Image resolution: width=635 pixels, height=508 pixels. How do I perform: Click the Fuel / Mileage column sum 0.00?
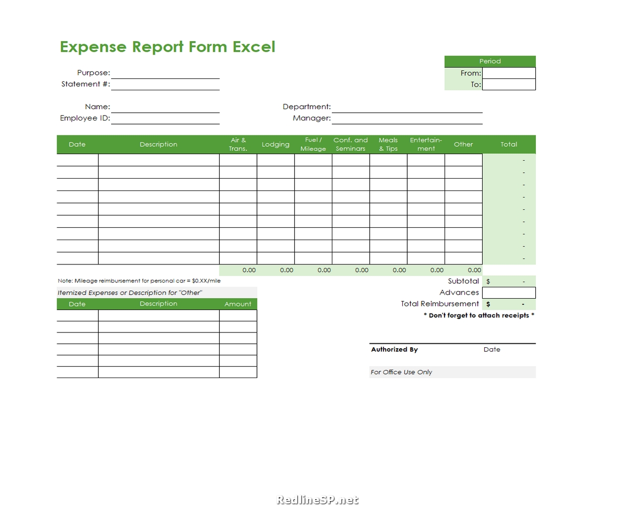(x=313, y=270)
